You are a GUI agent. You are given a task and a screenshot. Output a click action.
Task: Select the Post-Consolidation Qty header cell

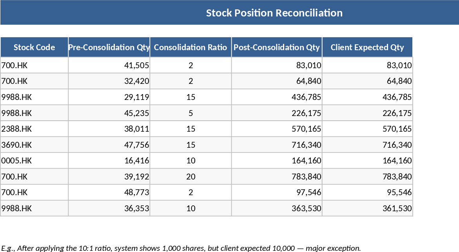(x=277, y=47)
